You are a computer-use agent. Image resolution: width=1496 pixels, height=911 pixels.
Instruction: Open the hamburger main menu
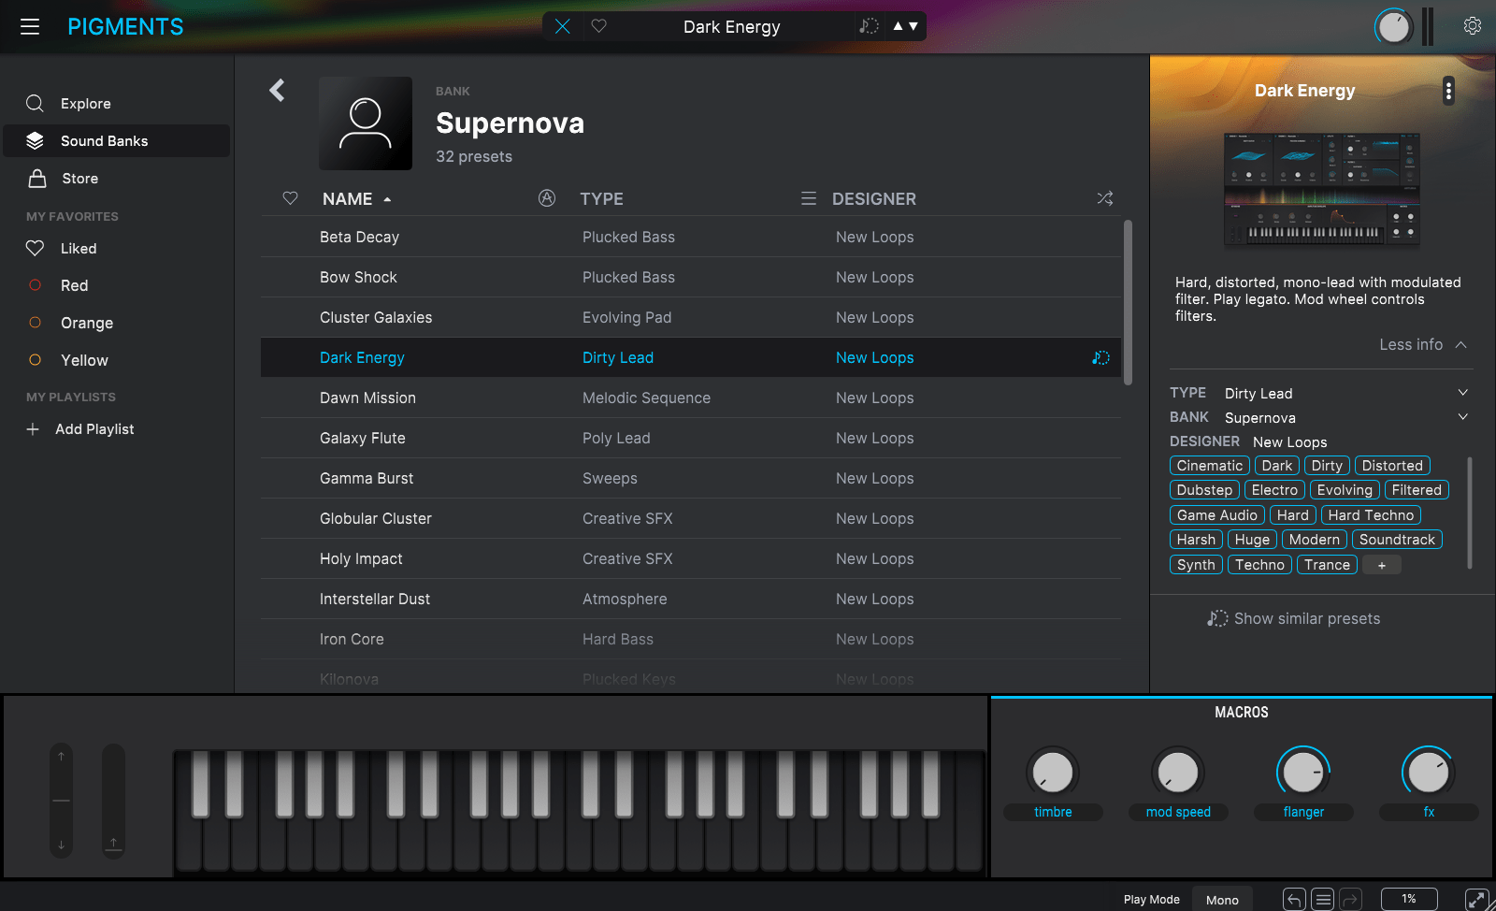coord(30,26)
